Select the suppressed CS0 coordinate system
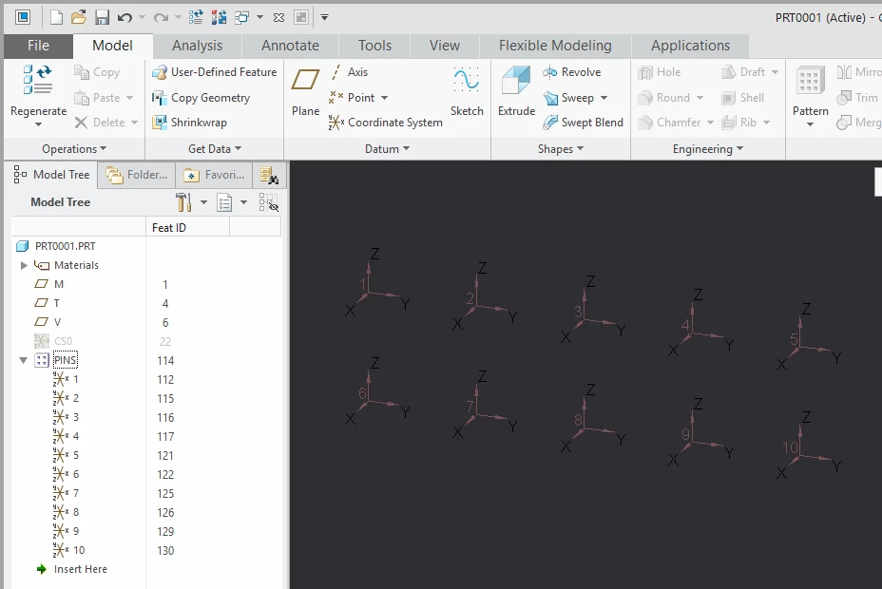 (x=64, y=340)
